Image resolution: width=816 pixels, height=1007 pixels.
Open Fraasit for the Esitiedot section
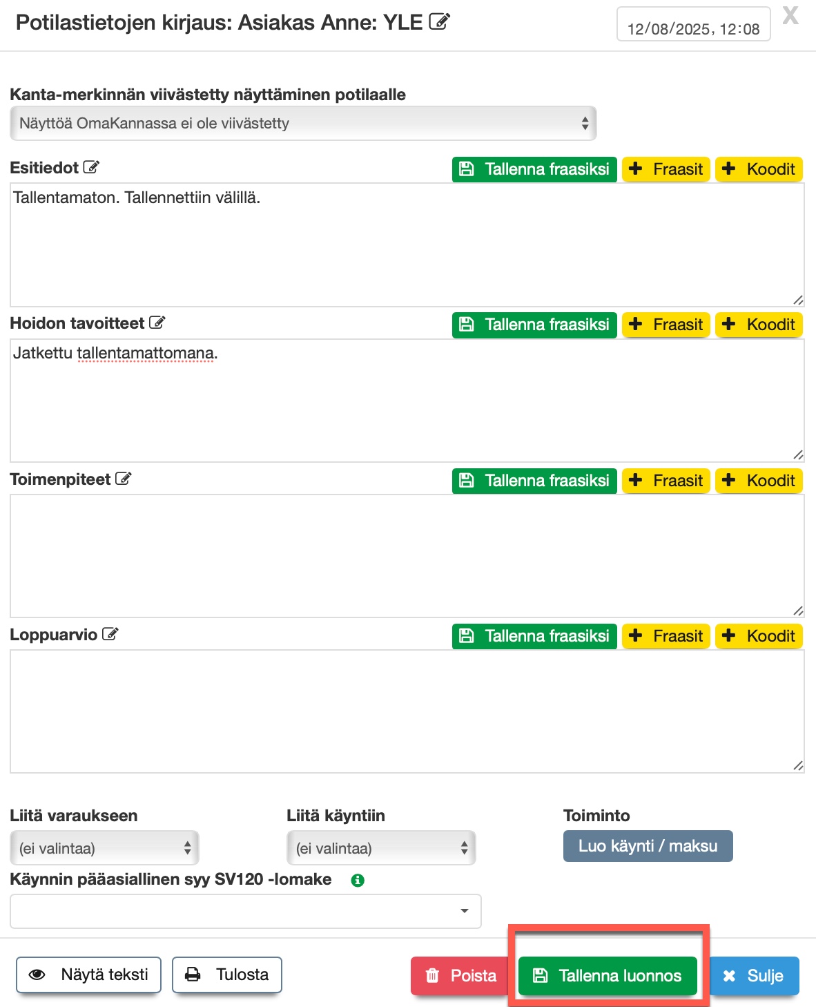666,169
